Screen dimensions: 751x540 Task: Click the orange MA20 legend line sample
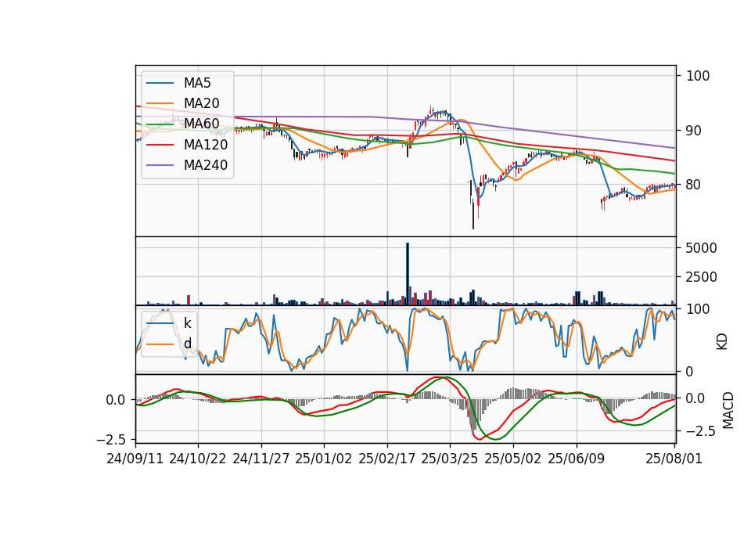click(160, 103)
